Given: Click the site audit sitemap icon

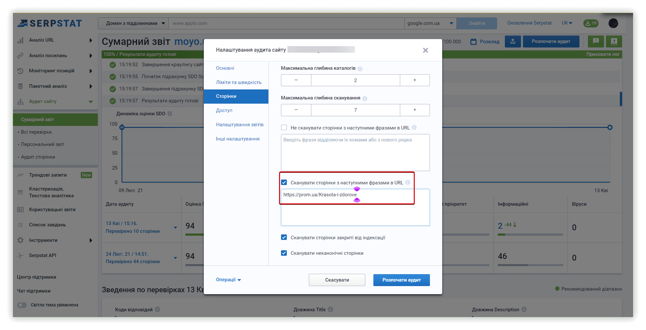Looking at the screenshot, I should tap(20, 102).
